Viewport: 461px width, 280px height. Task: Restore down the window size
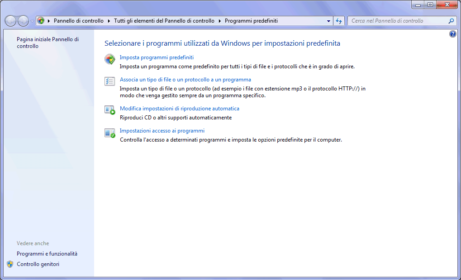tap(430, 5)
